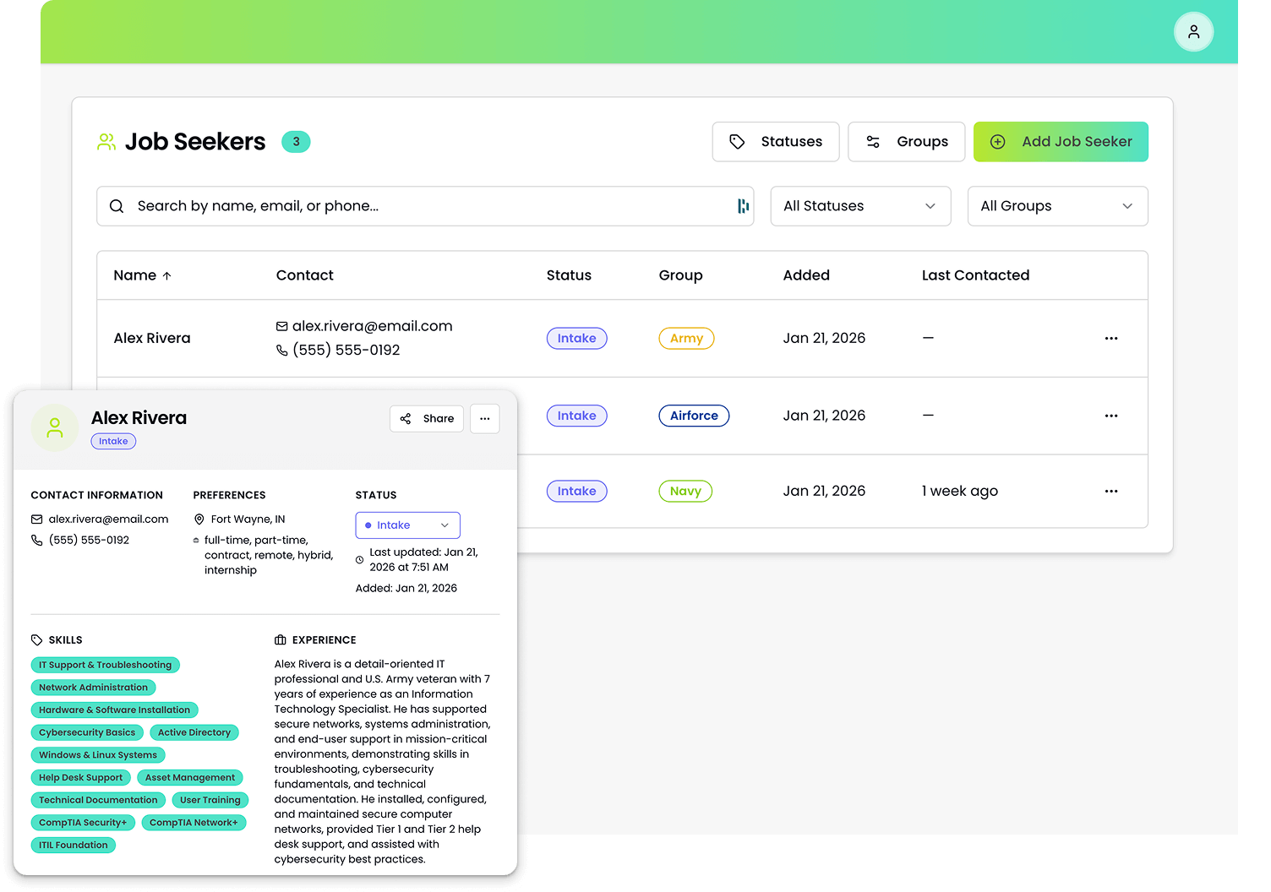1271x892 pixels.
Task: Open the profile avatar in top right corner
Action: pos(1193,31)
